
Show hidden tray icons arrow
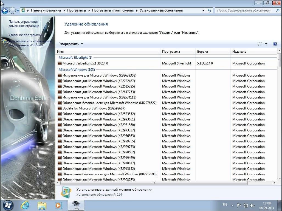click(x=232, y=205)
